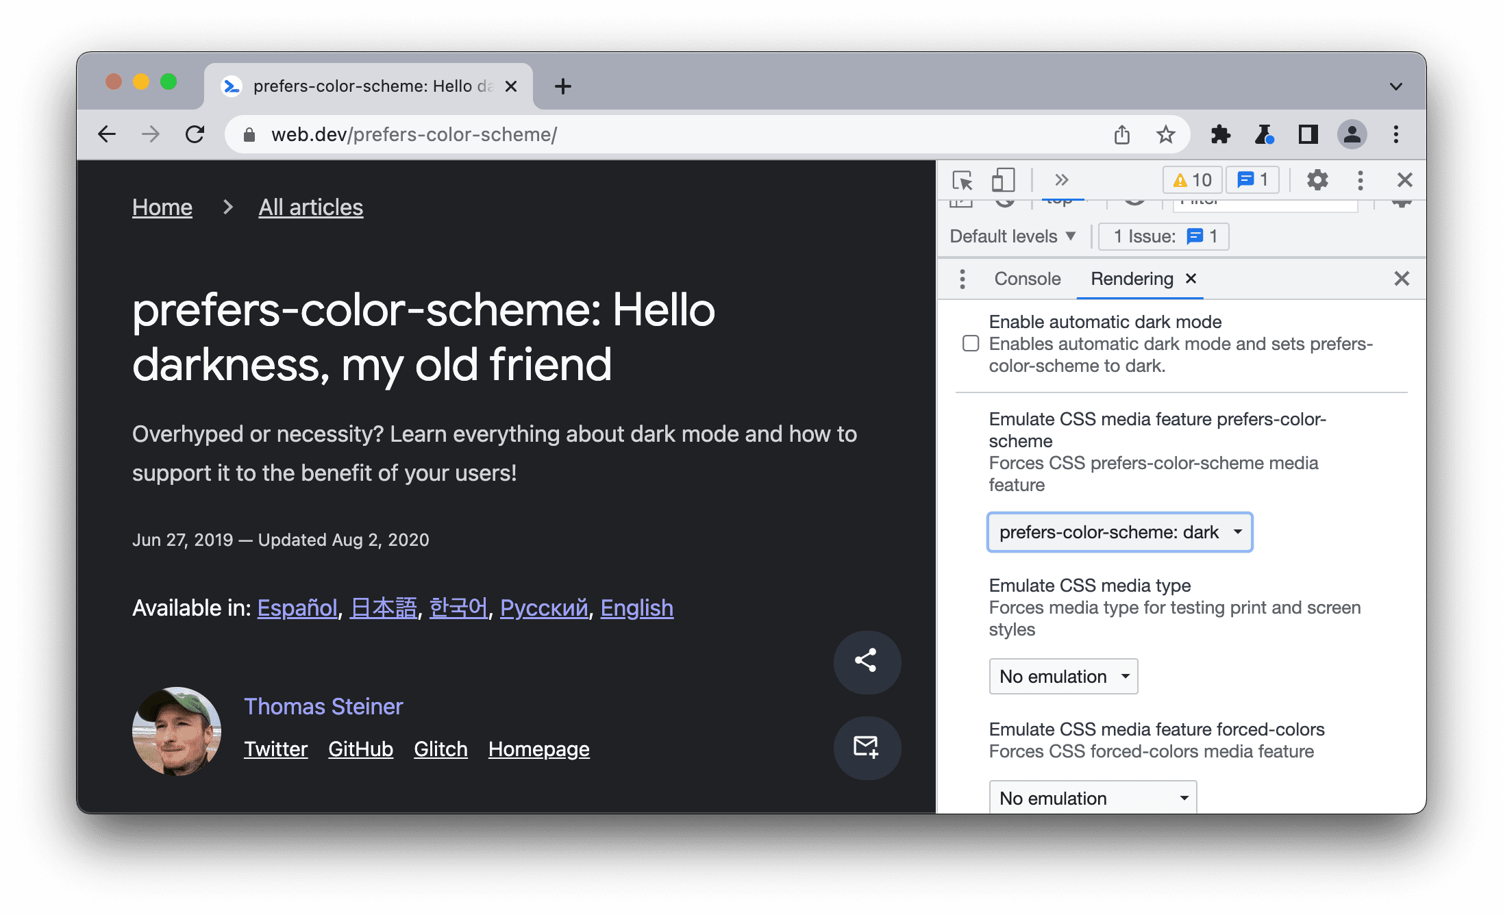1503x915 pixels.
Task: Open the Thomas Steiner GitHub link
Action: click(361, 749)
